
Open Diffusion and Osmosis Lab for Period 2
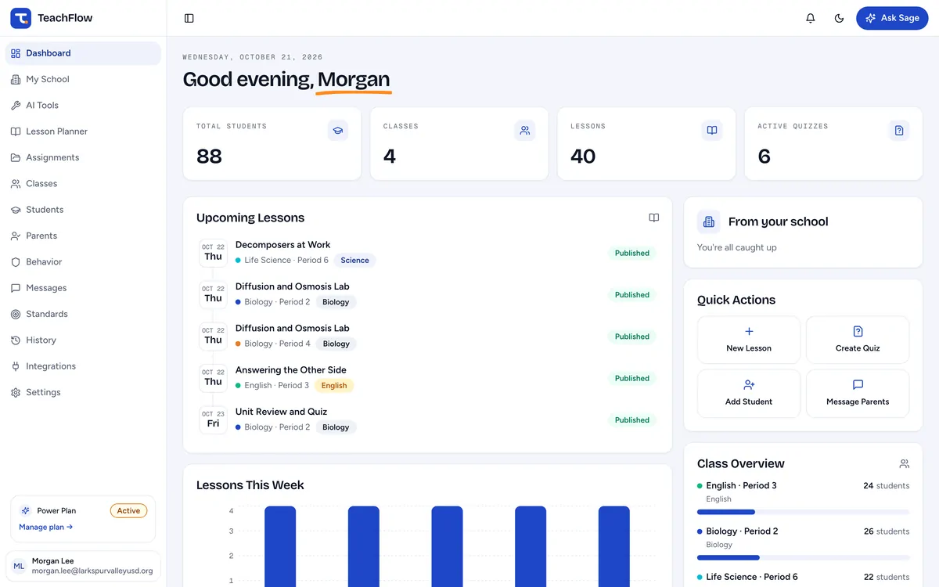tap(292, 286)
